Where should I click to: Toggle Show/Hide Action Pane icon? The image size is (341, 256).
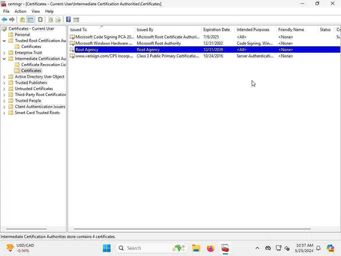(x=76, y=20)
